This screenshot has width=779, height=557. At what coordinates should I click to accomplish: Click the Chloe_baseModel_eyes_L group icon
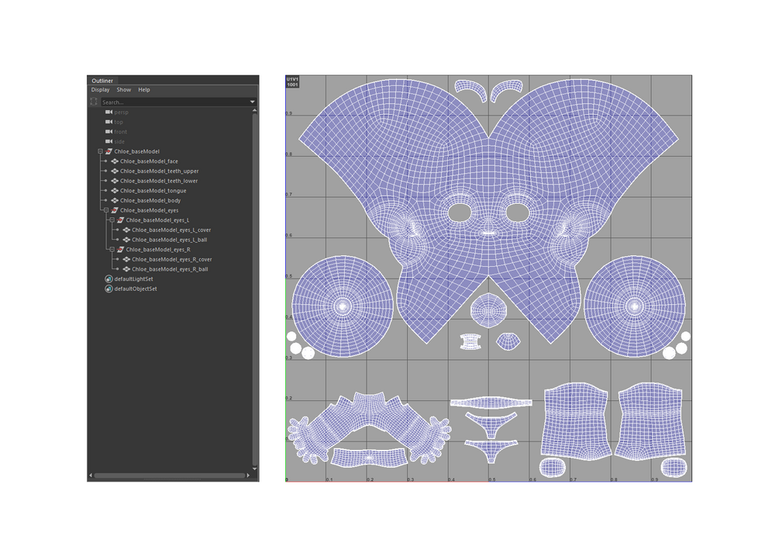(x=121, y=220)
